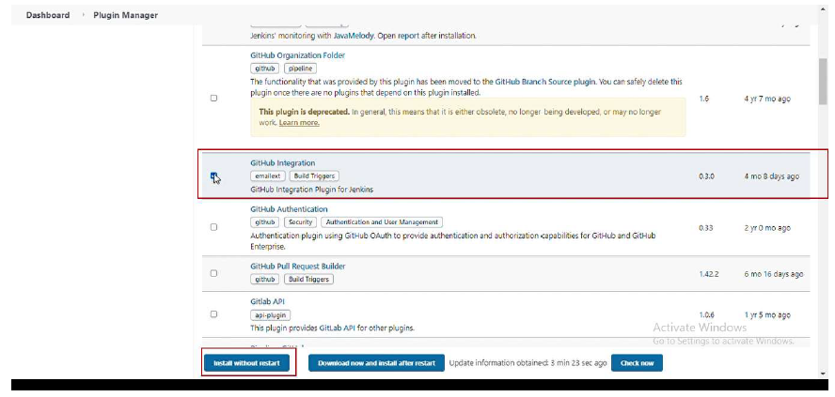
Task: Click version 0.3.0 text
Action: [707, 176]
